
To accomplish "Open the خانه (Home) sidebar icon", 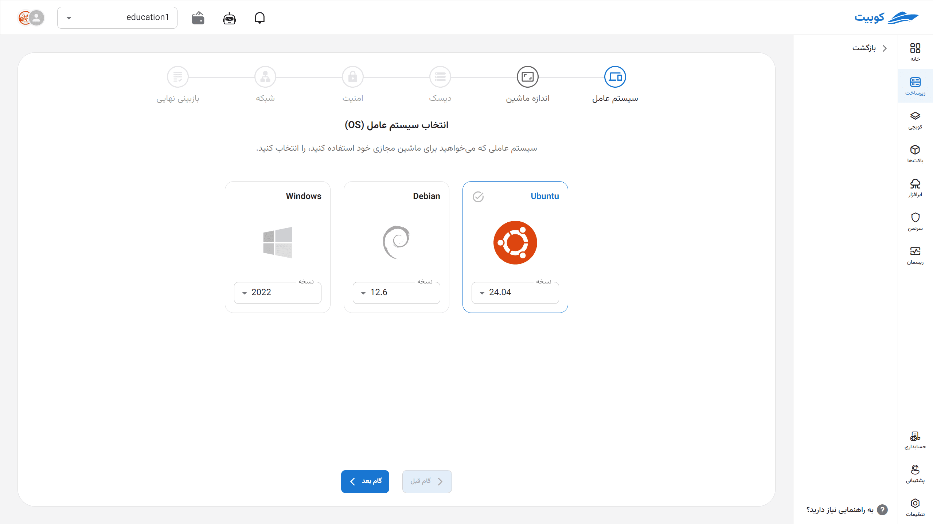I will point(915,52).
